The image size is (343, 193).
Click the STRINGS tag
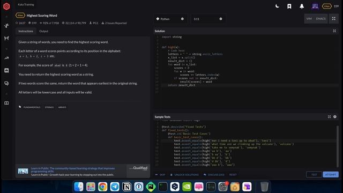click(x=49, y=107)
